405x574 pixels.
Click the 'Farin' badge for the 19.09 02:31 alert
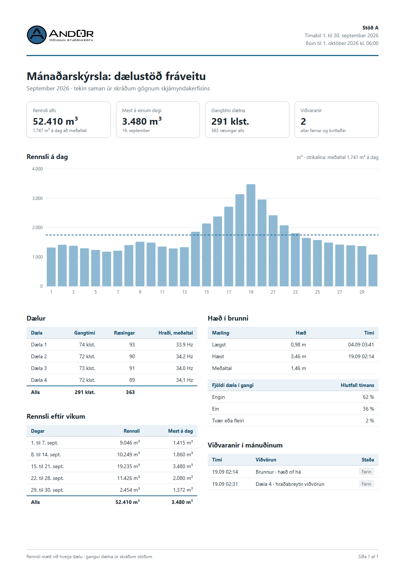[366, 484]
